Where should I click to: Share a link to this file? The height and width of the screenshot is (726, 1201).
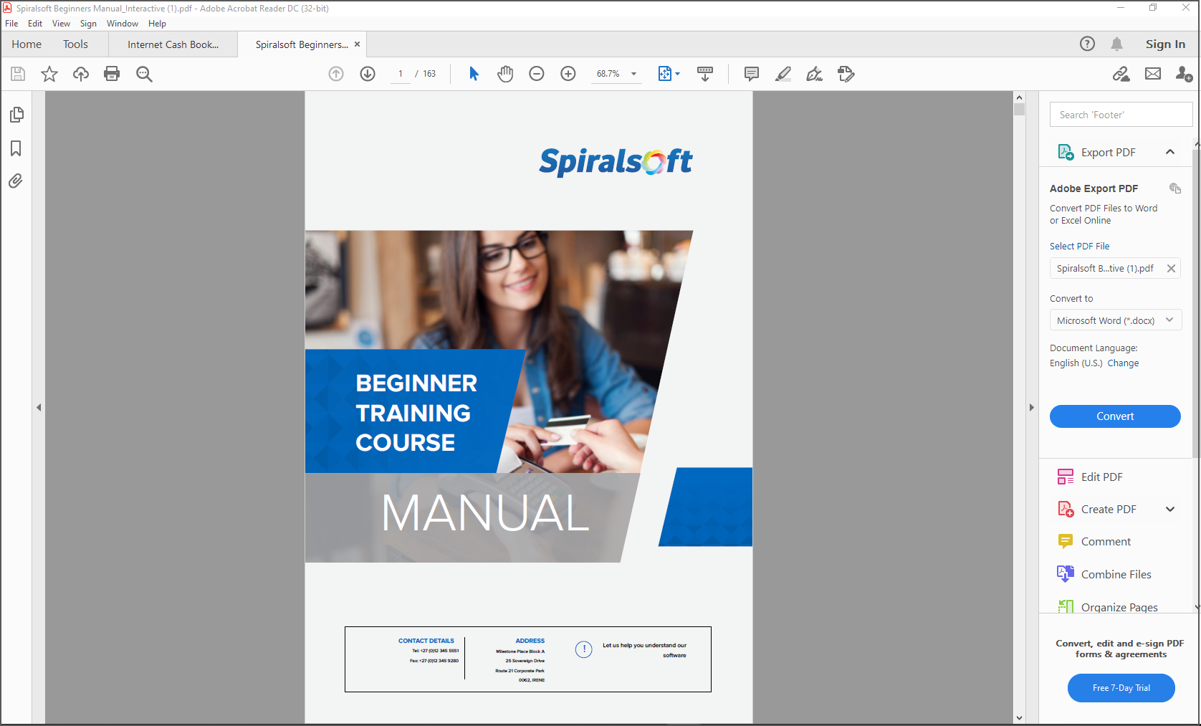tap(1121, 74)
